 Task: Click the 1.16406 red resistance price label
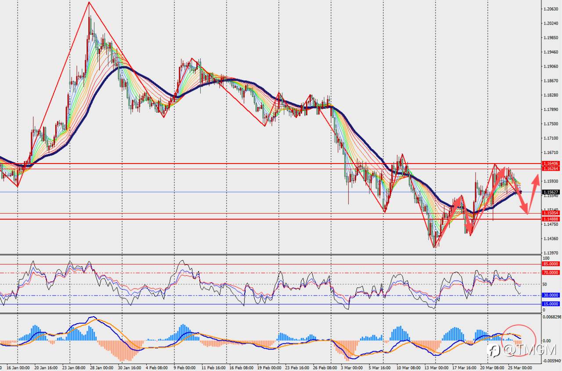[x=551, y=163]
